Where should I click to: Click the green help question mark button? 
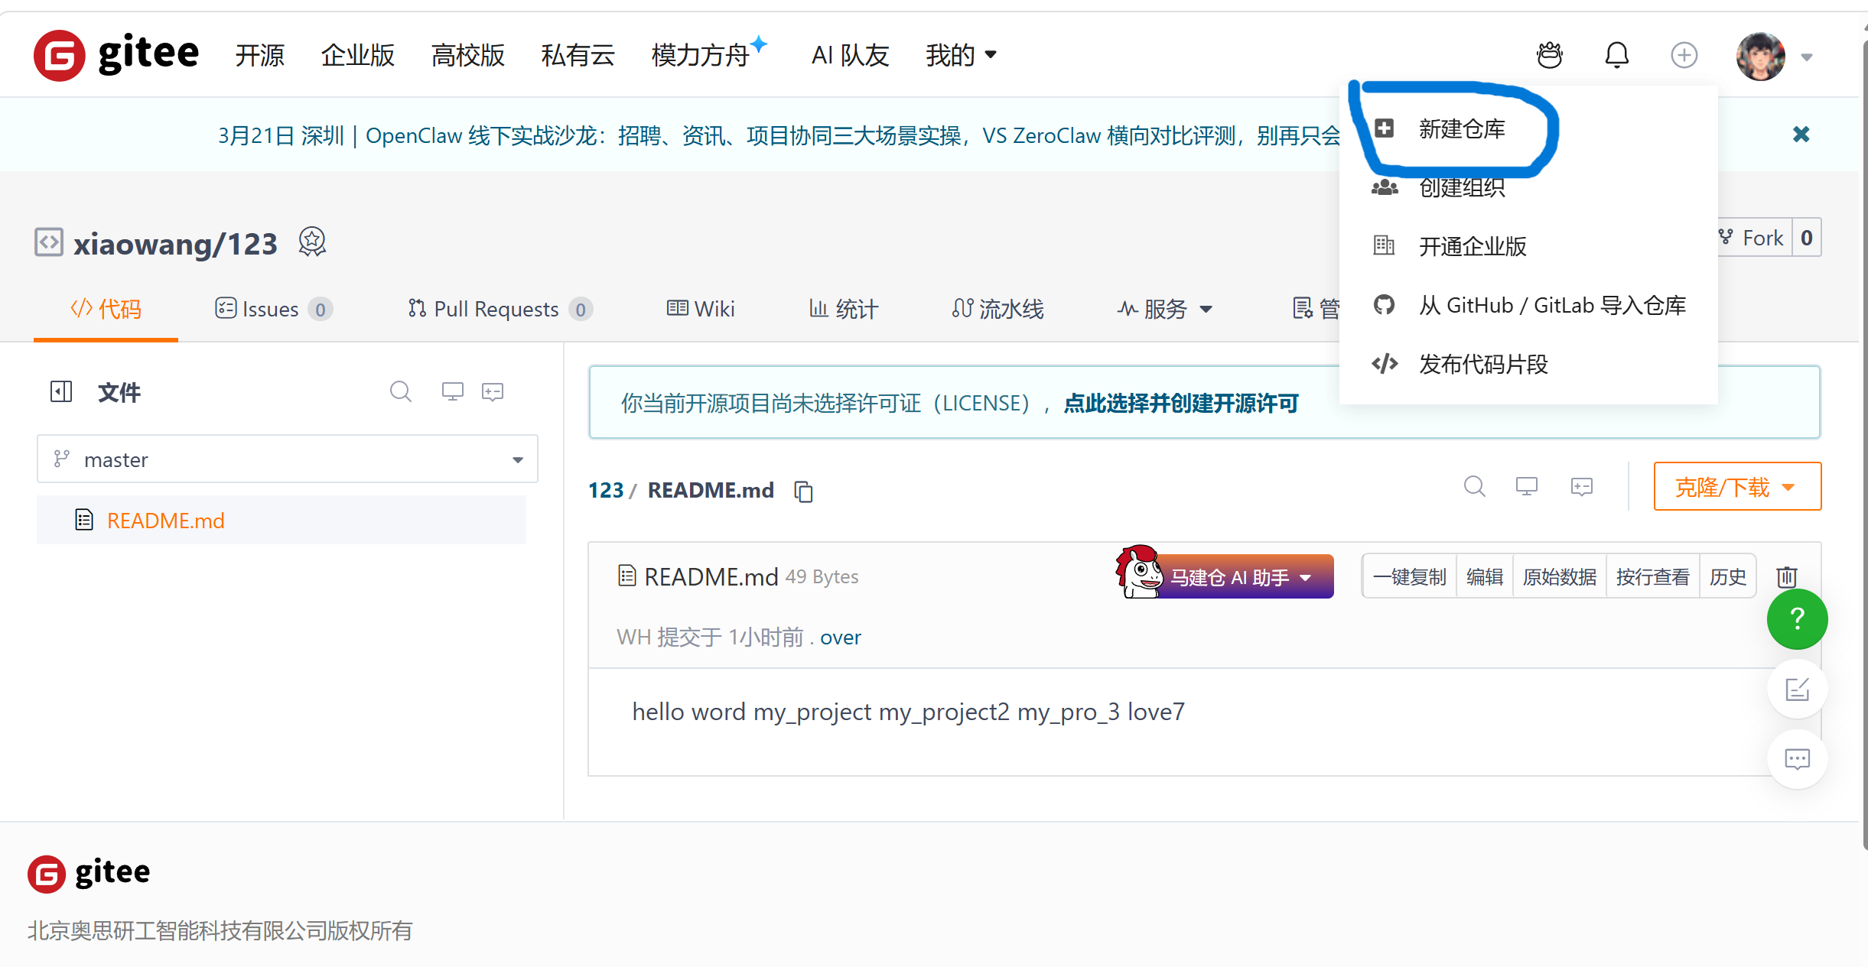1797,618
